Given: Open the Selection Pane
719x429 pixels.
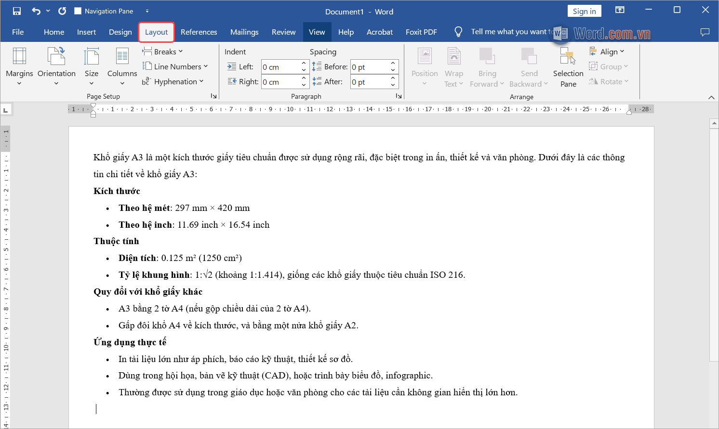Looking at the screenshot, I should [x=568, y=67].
